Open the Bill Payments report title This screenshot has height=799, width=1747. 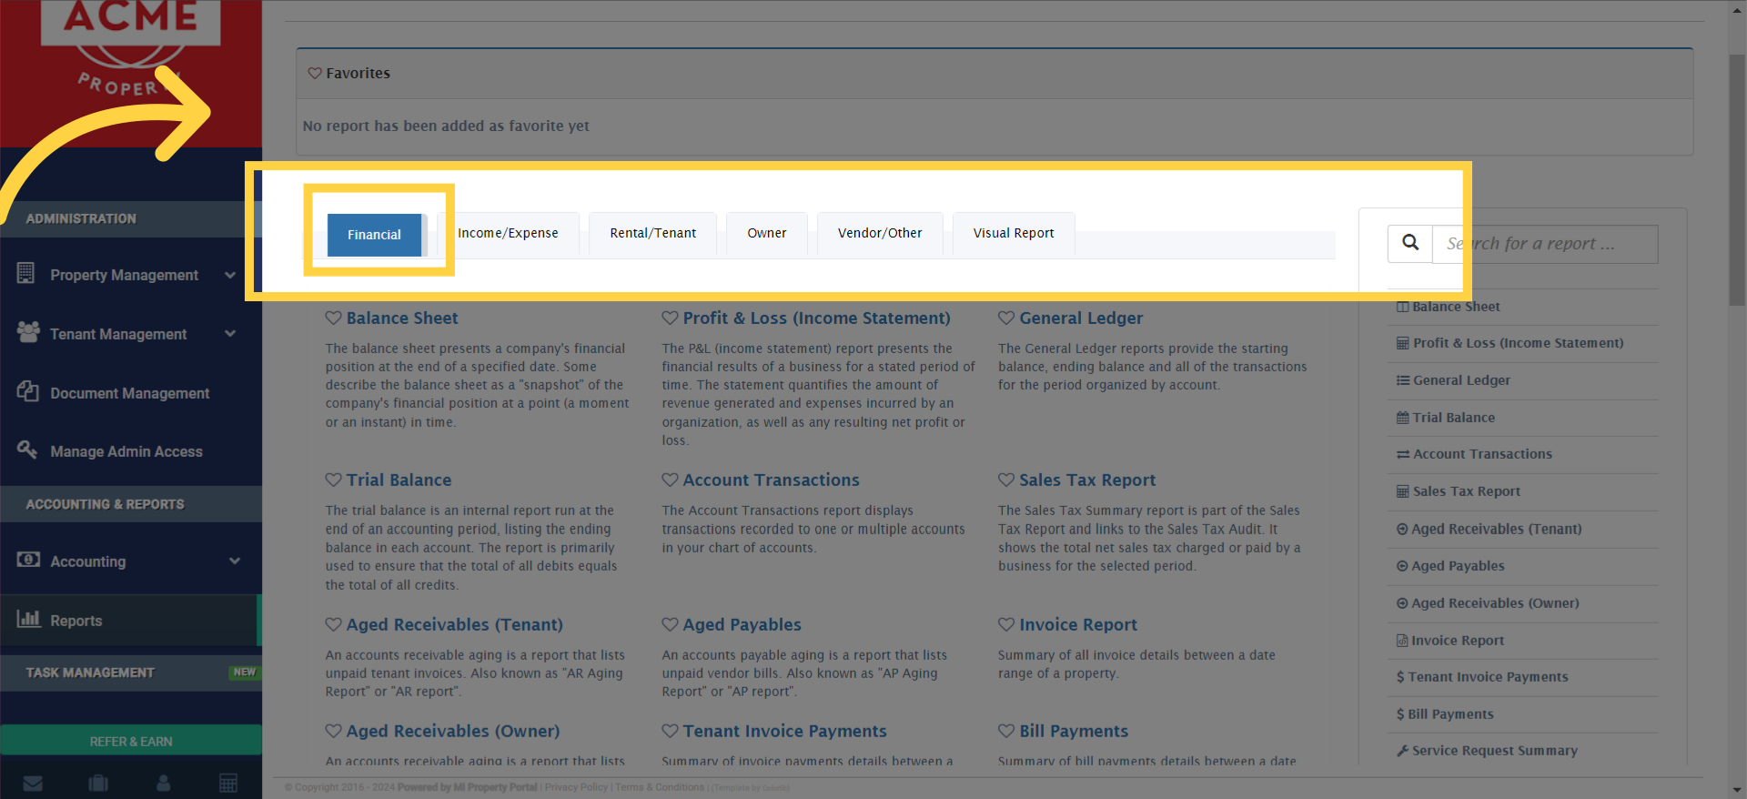coord(1074,731)
